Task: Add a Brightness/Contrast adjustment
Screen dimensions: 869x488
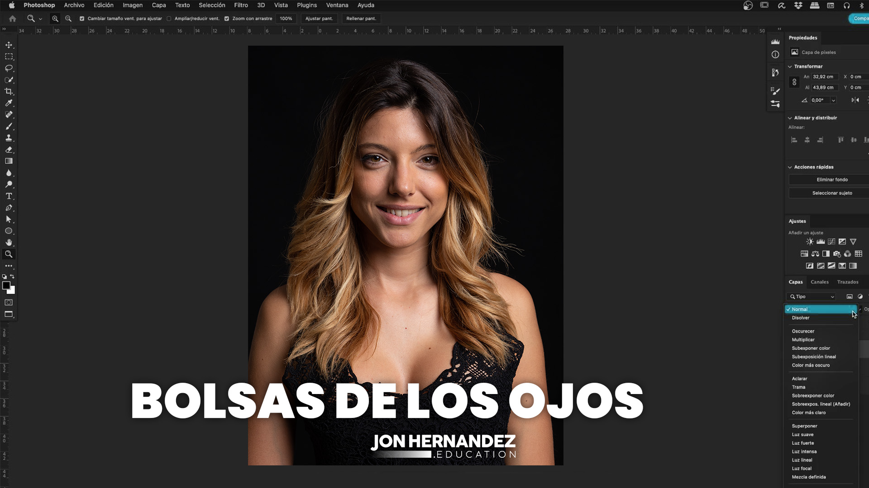Action: tap(810, 242)
